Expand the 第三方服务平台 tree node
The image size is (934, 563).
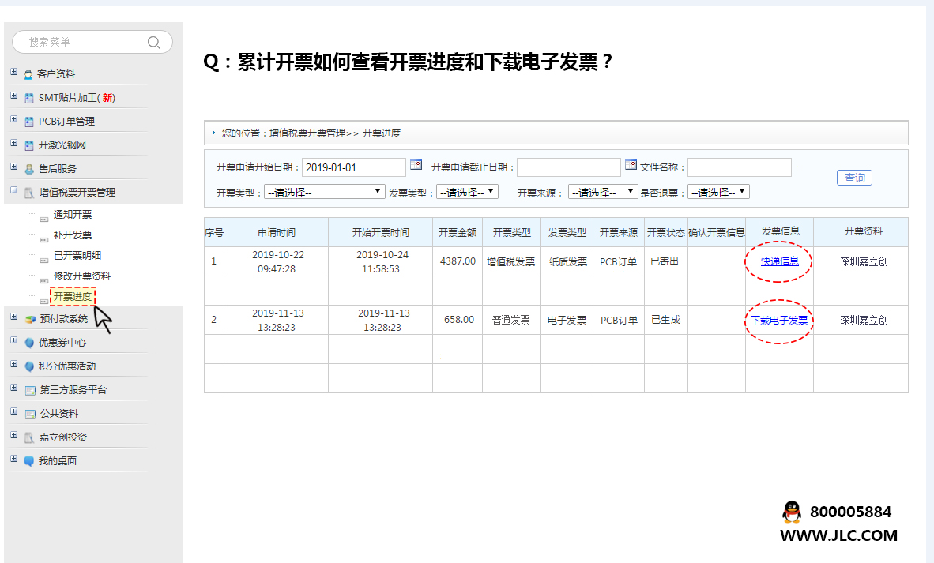pos(14,388)
